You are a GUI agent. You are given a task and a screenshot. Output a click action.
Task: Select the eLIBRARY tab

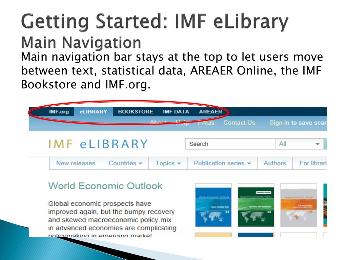(94, 112)
